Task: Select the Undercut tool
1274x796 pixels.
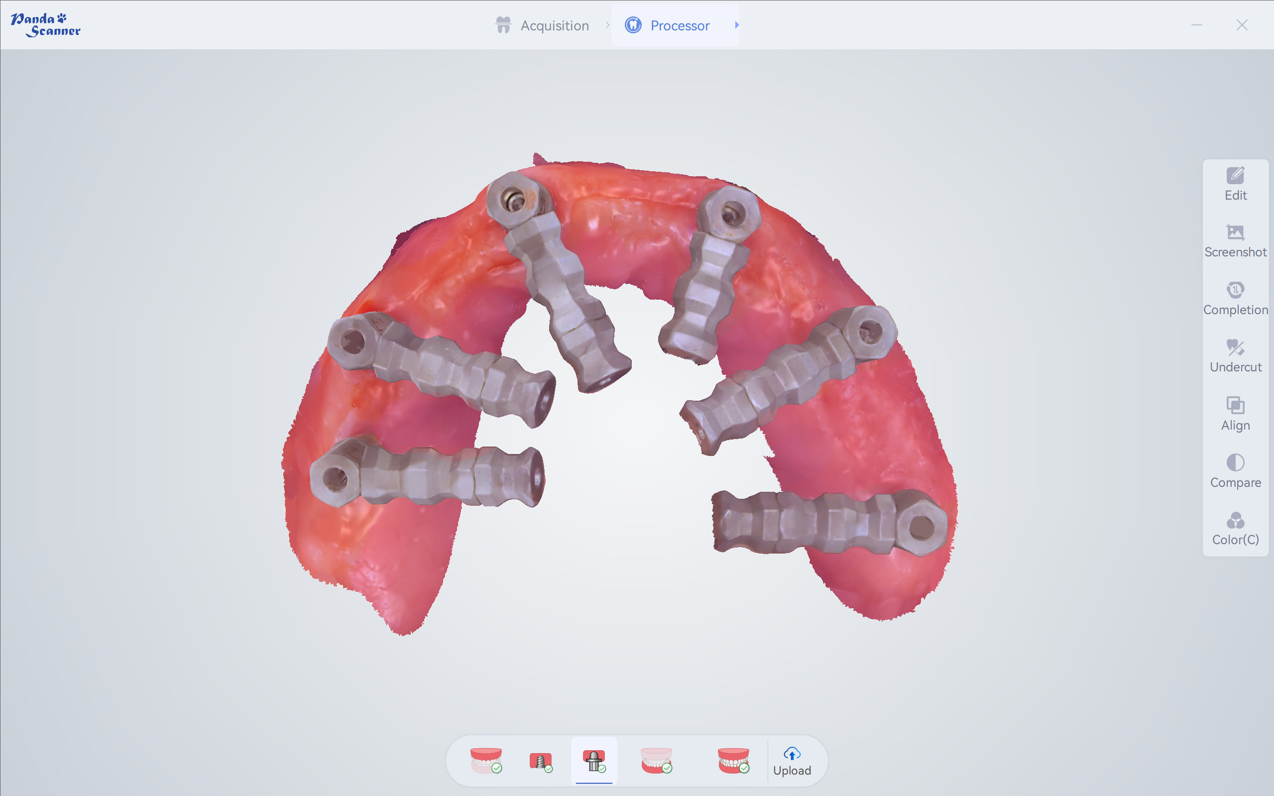Action: [1235, 356]
